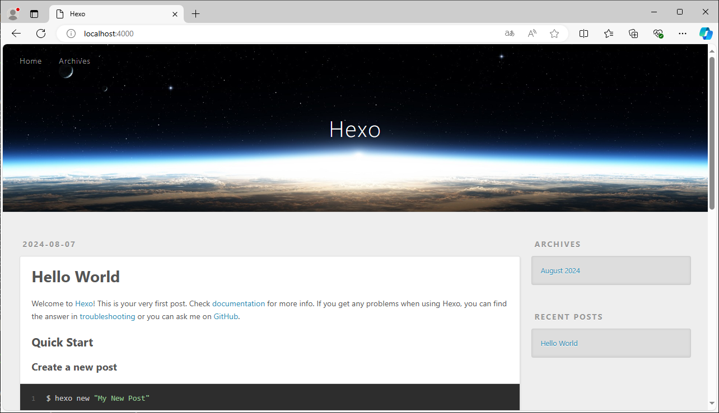Image resolution: width=719 pixels, height=413 pixels.
Task: Open Browser essentials heart icon
Action: [658, 34]
